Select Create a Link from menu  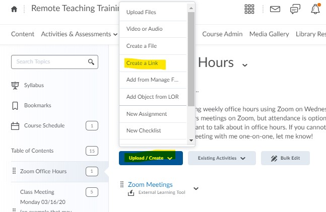tap(142, 63)
